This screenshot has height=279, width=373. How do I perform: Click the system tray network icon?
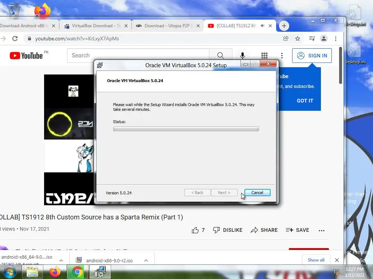(336, 272)
